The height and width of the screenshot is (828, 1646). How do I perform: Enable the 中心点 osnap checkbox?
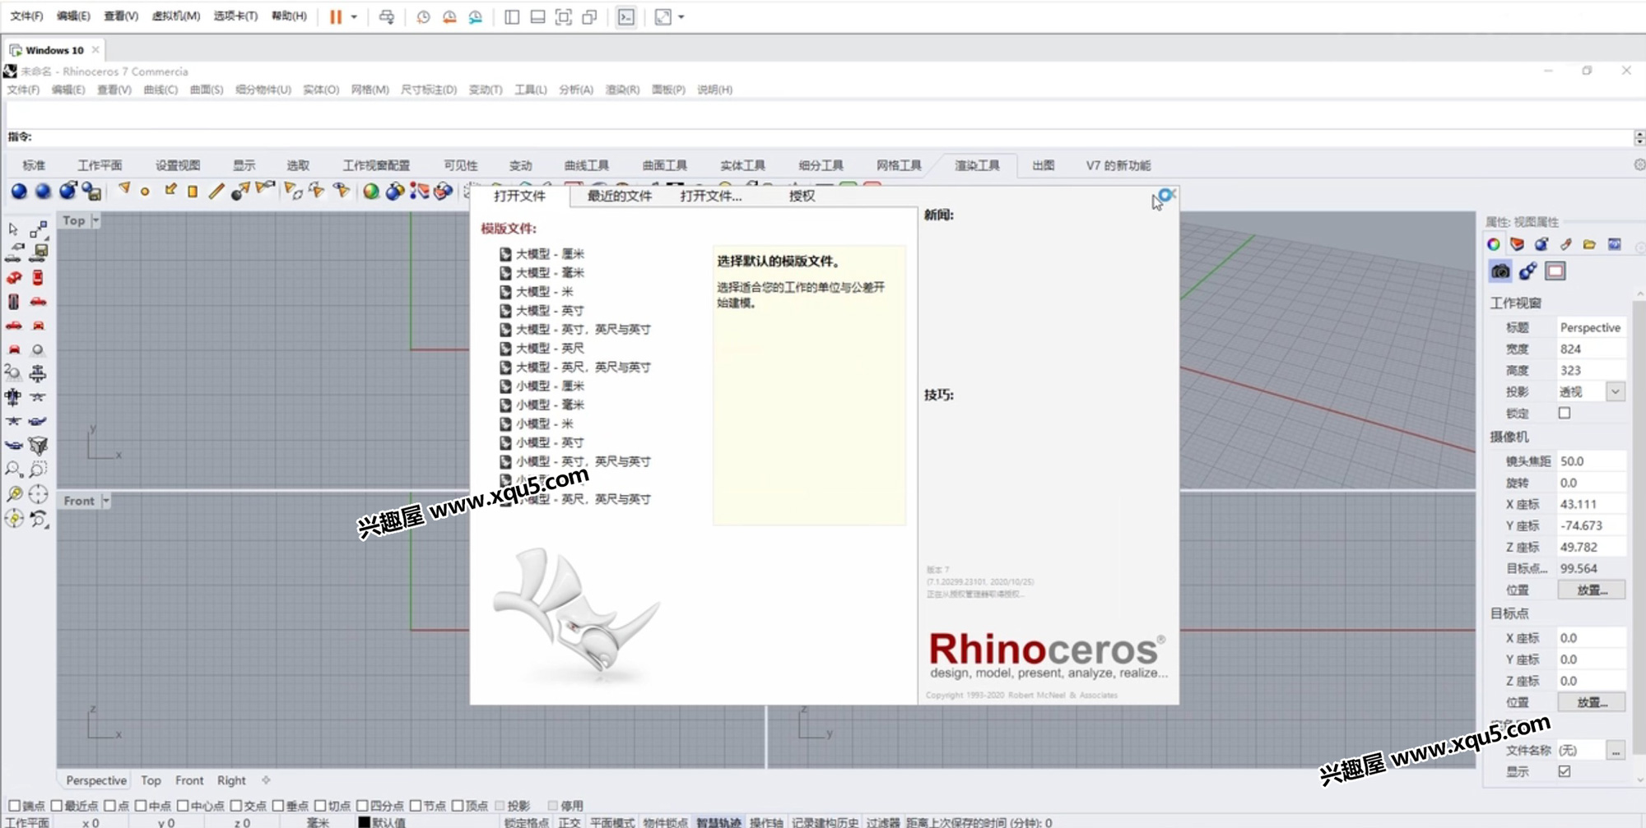pos(183,806)
